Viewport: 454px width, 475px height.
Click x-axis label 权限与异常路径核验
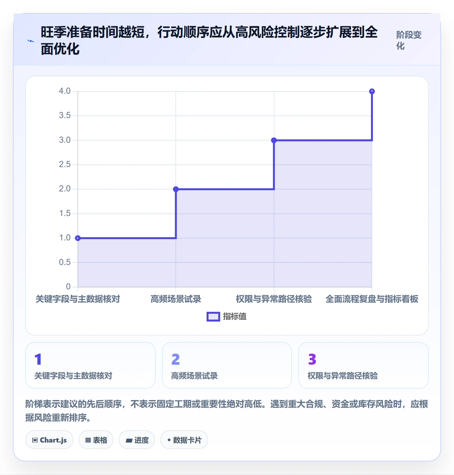click(274, 299)
